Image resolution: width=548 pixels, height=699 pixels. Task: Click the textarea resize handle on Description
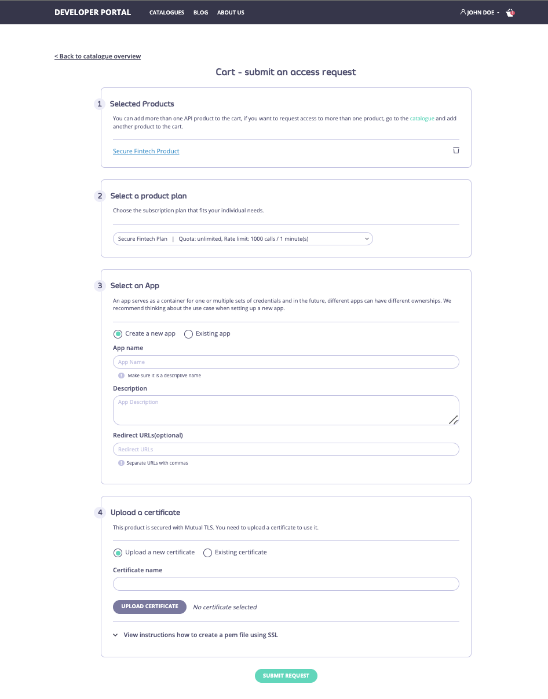click(x=454, y=420)
